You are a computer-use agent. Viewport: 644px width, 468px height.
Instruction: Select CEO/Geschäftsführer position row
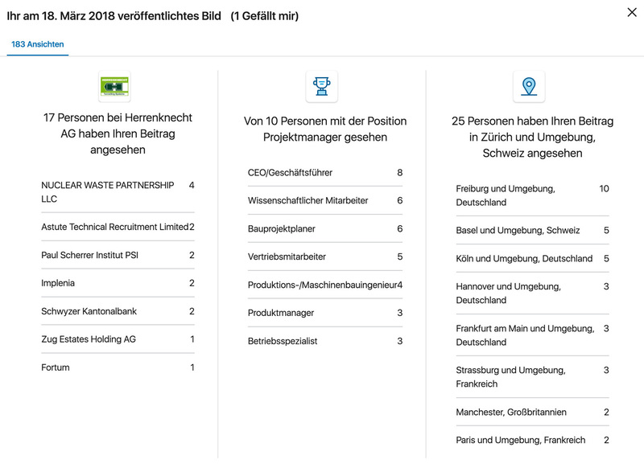tap(290, 173)
